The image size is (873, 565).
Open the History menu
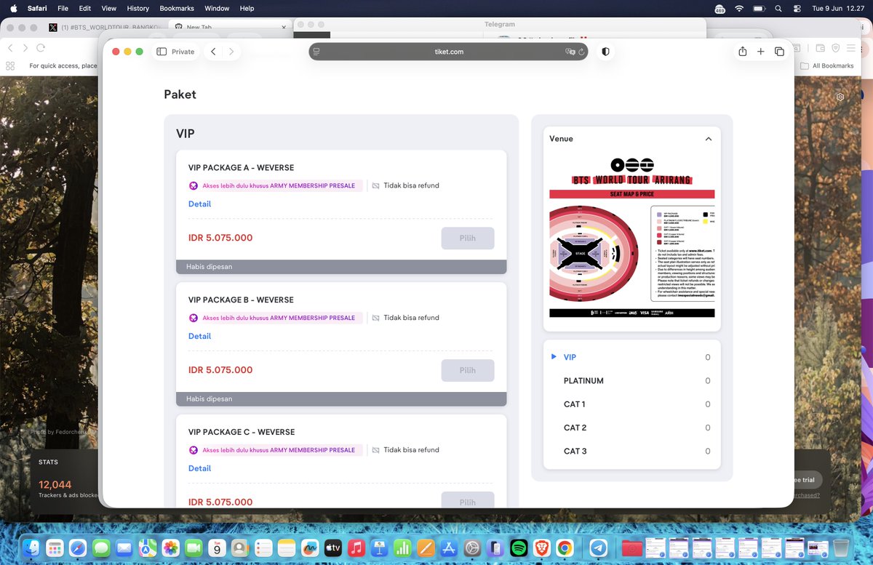[x=137, y=8]
